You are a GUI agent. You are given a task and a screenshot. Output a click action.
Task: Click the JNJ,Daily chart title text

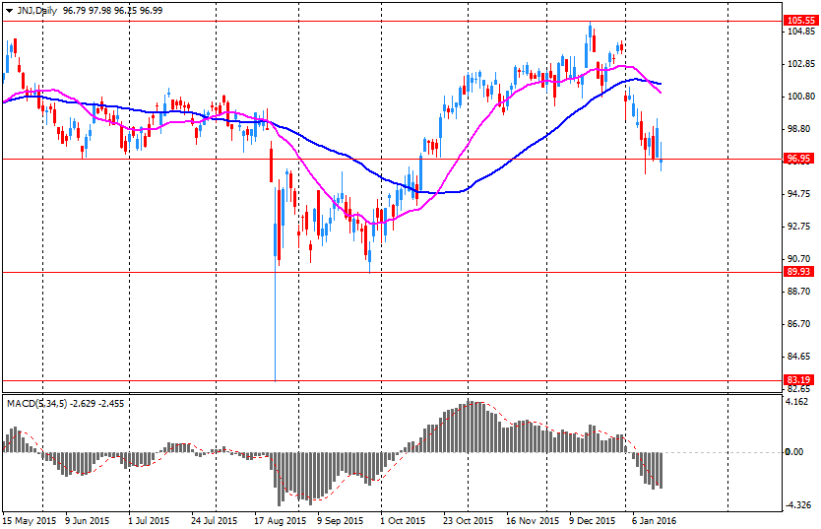[x=36, y=11]
